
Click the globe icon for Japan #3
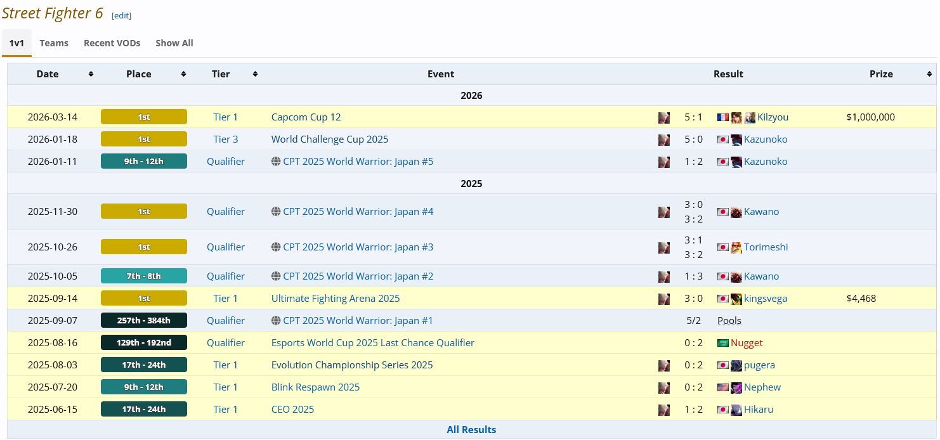point(276,247)
